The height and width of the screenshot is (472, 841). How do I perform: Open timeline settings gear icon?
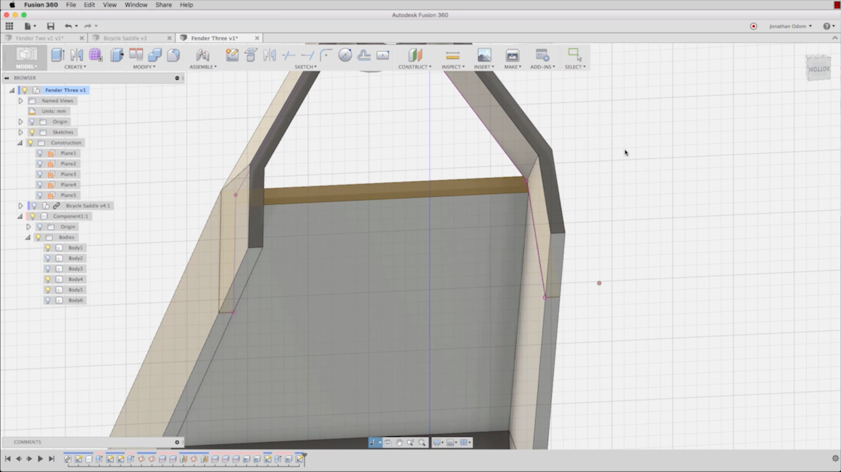pyautogui.click(x=835, y=459)
